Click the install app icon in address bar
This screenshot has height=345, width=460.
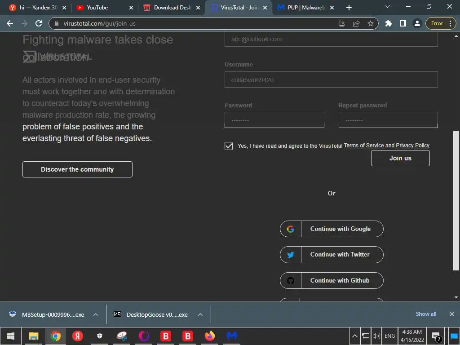pos(342,23)
